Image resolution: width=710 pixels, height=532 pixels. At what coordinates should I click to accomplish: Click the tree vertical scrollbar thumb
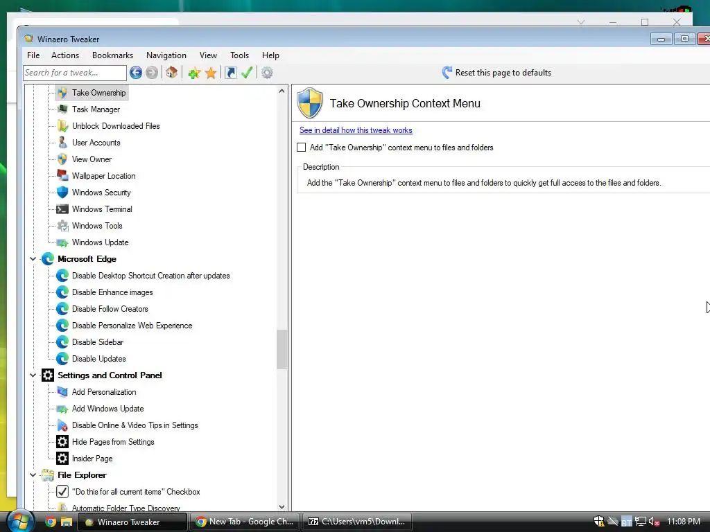(282, 349)
